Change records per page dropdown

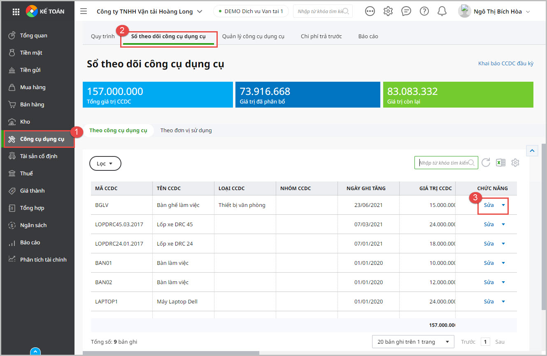coord(413,342)
